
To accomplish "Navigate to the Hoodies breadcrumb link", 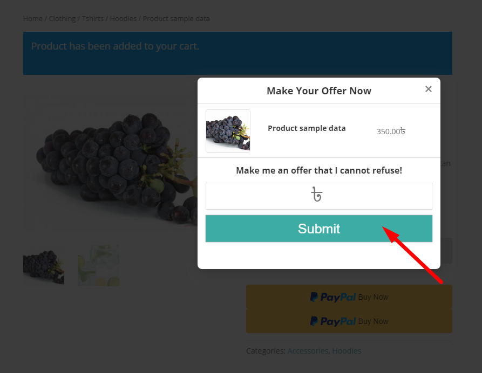I will 123,19.
